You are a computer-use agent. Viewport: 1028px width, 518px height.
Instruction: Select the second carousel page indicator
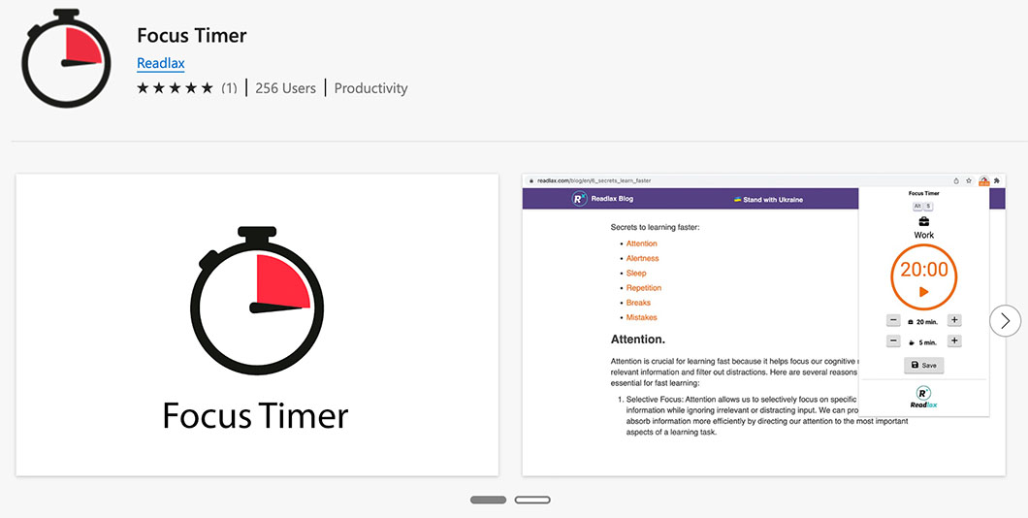pos(532,500)
